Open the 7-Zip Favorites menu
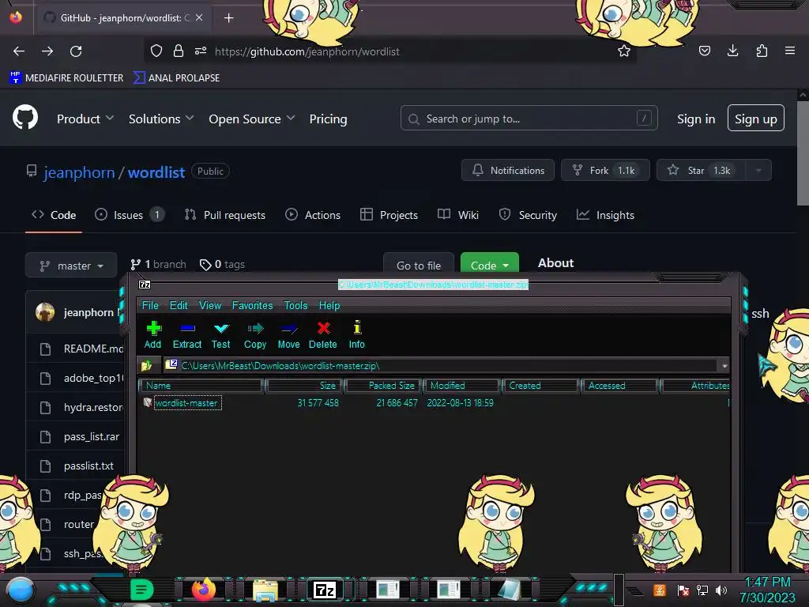This screenshot has width=809, height=607. [252, 306]
